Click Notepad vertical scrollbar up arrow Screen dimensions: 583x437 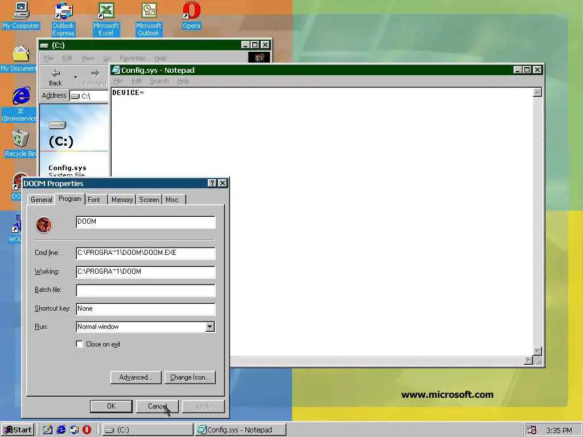[537, 92]
